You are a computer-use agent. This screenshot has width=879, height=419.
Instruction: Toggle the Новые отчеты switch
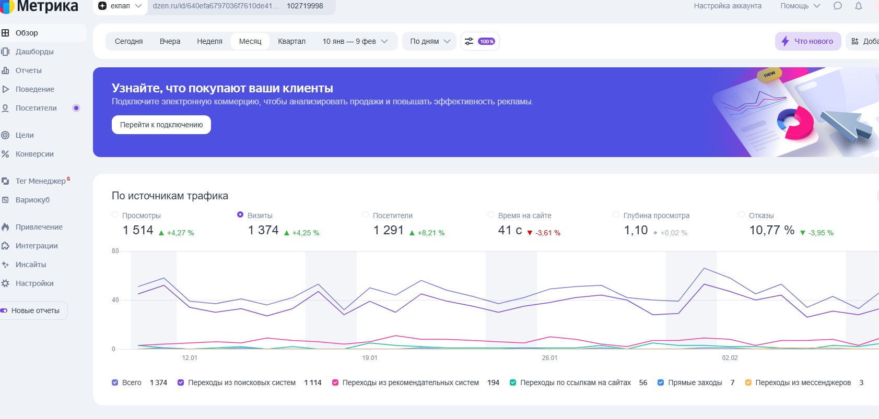[4, 310]
